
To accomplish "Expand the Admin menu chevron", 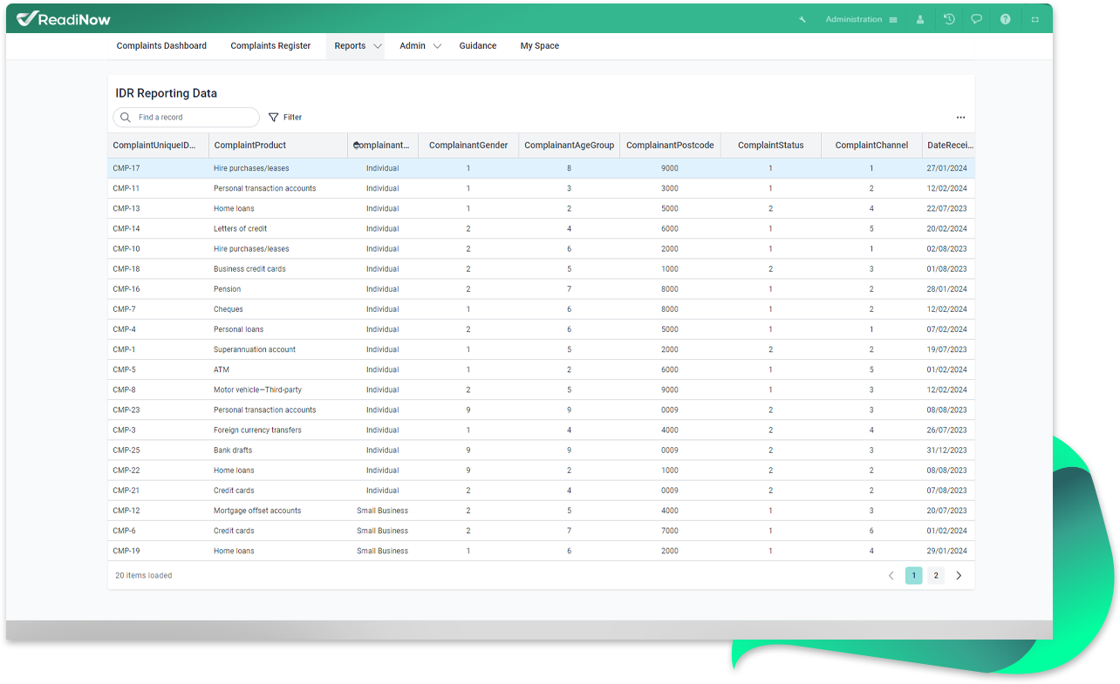I will pyautogui.click(x=437, y=46).
